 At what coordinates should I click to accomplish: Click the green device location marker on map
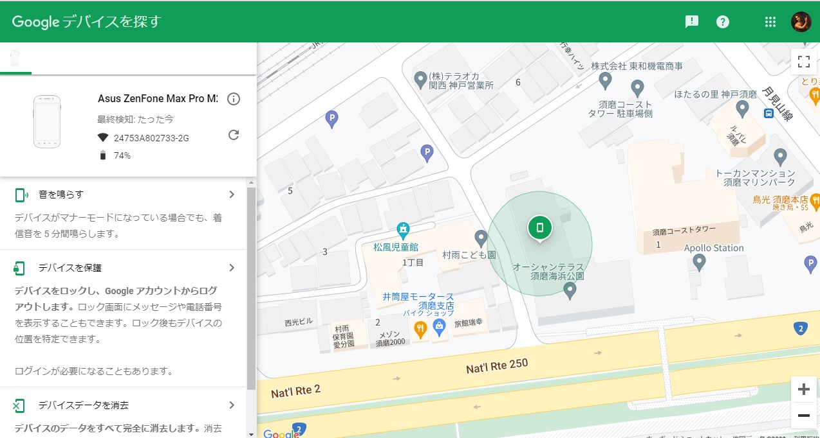click(539, 227)
